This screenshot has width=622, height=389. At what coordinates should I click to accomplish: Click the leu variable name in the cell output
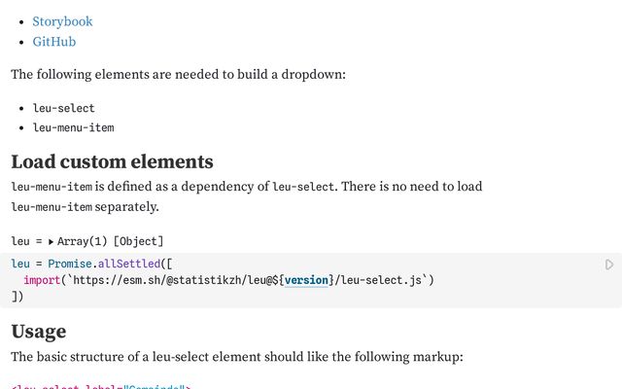(20, 241)
